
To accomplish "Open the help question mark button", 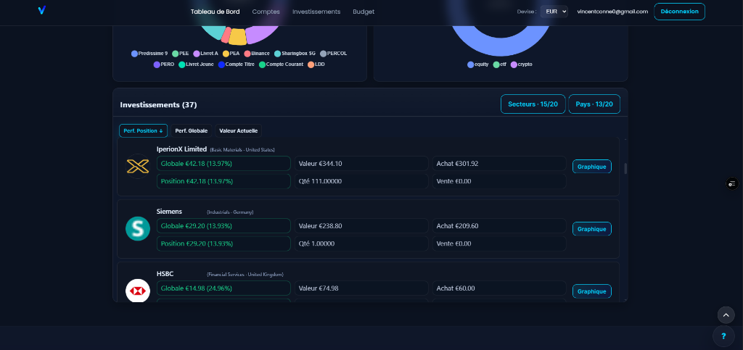I will click(723, 336).
